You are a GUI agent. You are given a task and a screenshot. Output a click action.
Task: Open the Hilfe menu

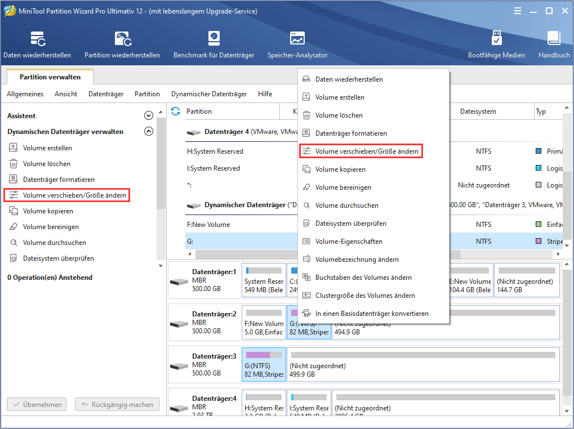click(265, 94)
